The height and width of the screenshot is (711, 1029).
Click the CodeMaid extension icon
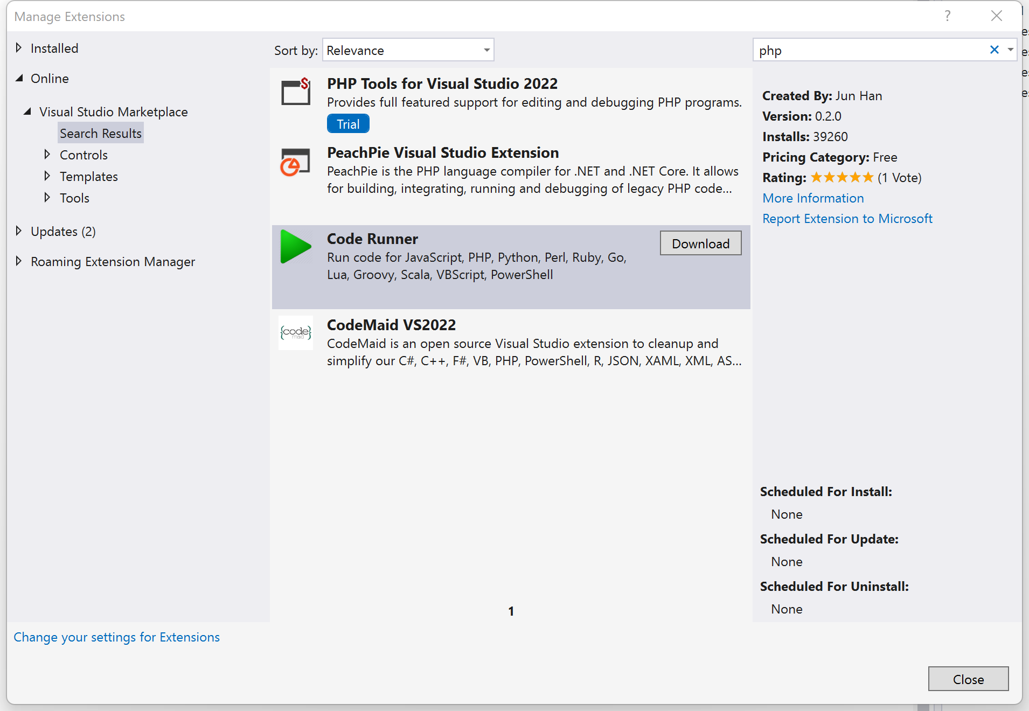click(x=296, y=333)
